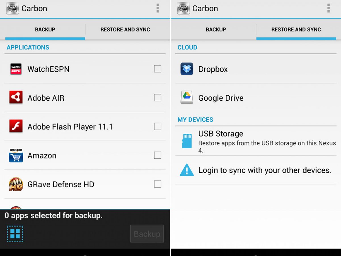Click the WatchESPN app icon
This screenshot has width=341, height=256.
coord(16,69)
